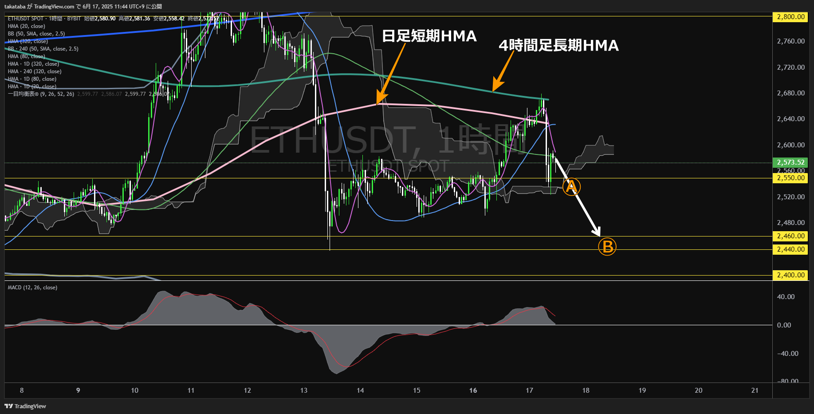Viewport: 814px width, 414px height.
Task: Select the BB (50, SMA, close, 2.5) legend
Action: point(36,34)
